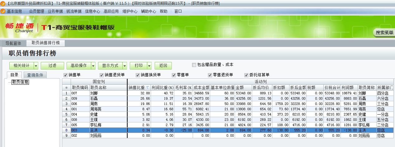Click the 职员编码 column header
The height and width of the screenshot is (147, 395).
point(80,88)
